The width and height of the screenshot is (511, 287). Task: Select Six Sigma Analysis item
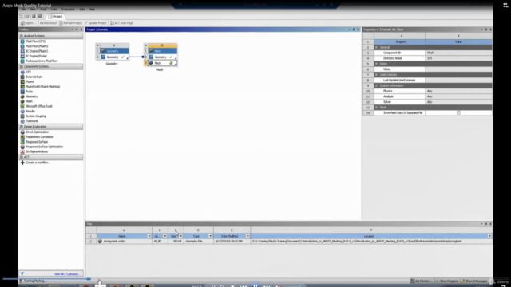click(37, 151)
